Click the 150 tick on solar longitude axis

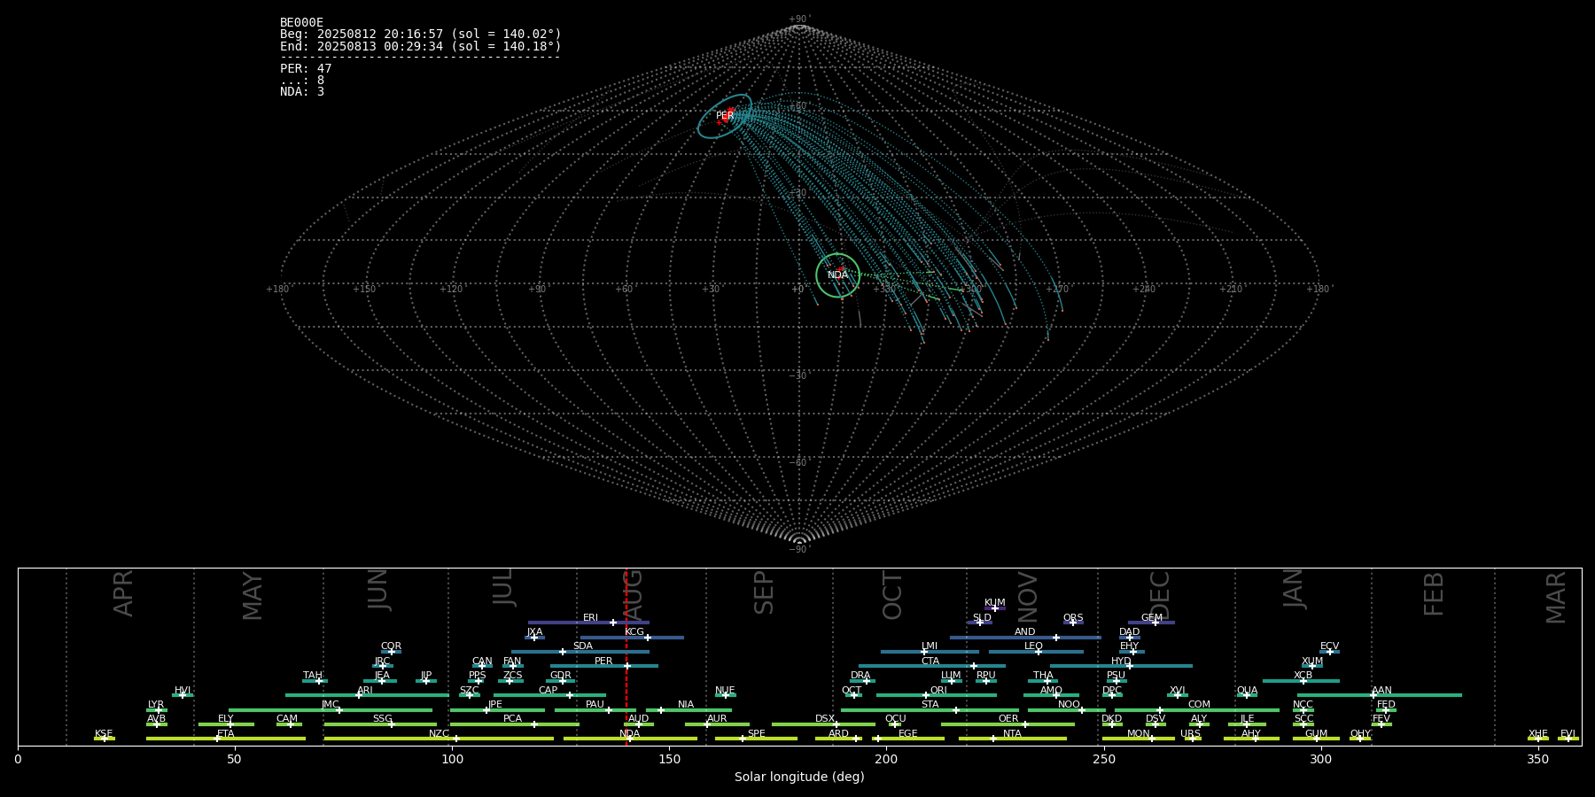[669, 759]
